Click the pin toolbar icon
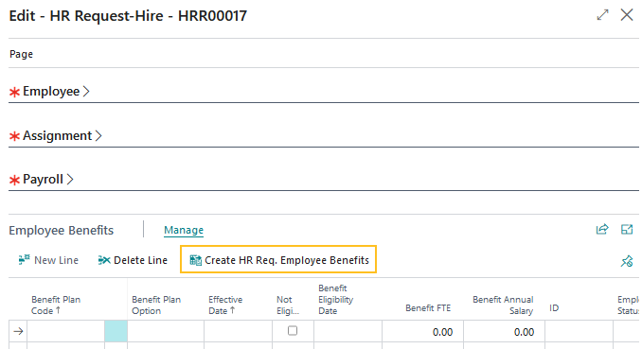 point(627,261)
